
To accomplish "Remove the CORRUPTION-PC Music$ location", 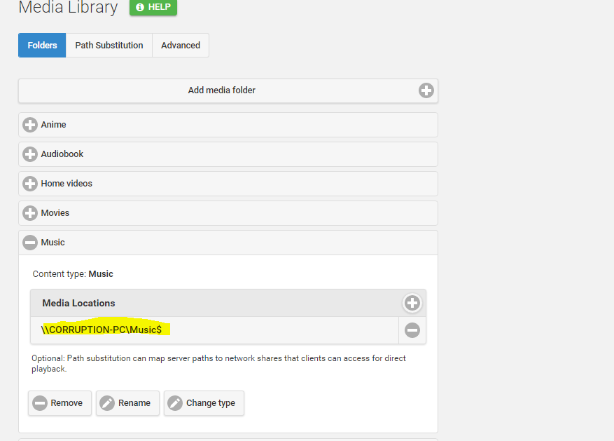I will (412, 330).
